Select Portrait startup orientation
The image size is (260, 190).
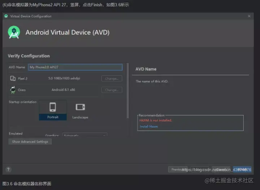click(x=53, y=110)
